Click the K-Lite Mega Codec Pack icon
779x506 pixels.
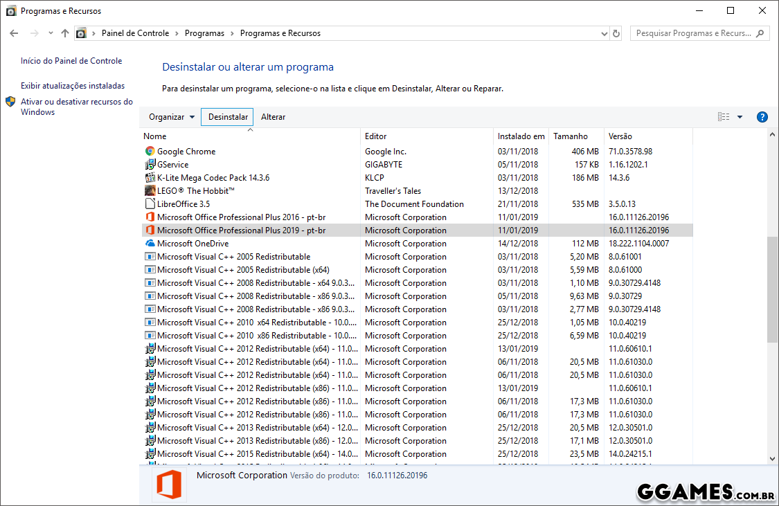(150, 178)
